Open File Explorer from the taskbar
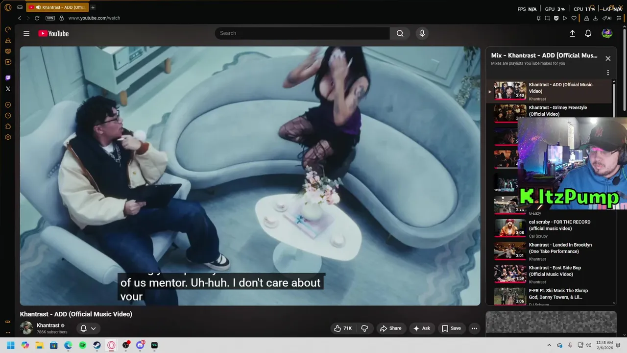 (x=40, y=345)
